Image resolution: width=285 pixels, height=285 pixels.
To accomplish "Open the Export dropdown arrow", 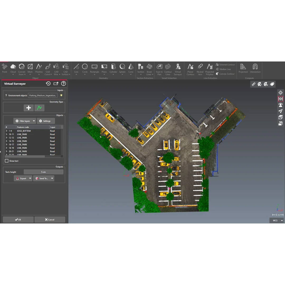I will 30,178.
